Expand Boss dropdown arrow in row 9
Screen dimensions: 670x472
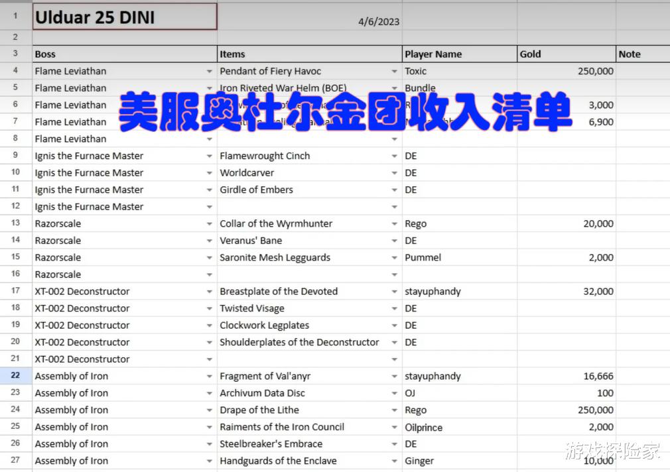click(x=210, y=156)
